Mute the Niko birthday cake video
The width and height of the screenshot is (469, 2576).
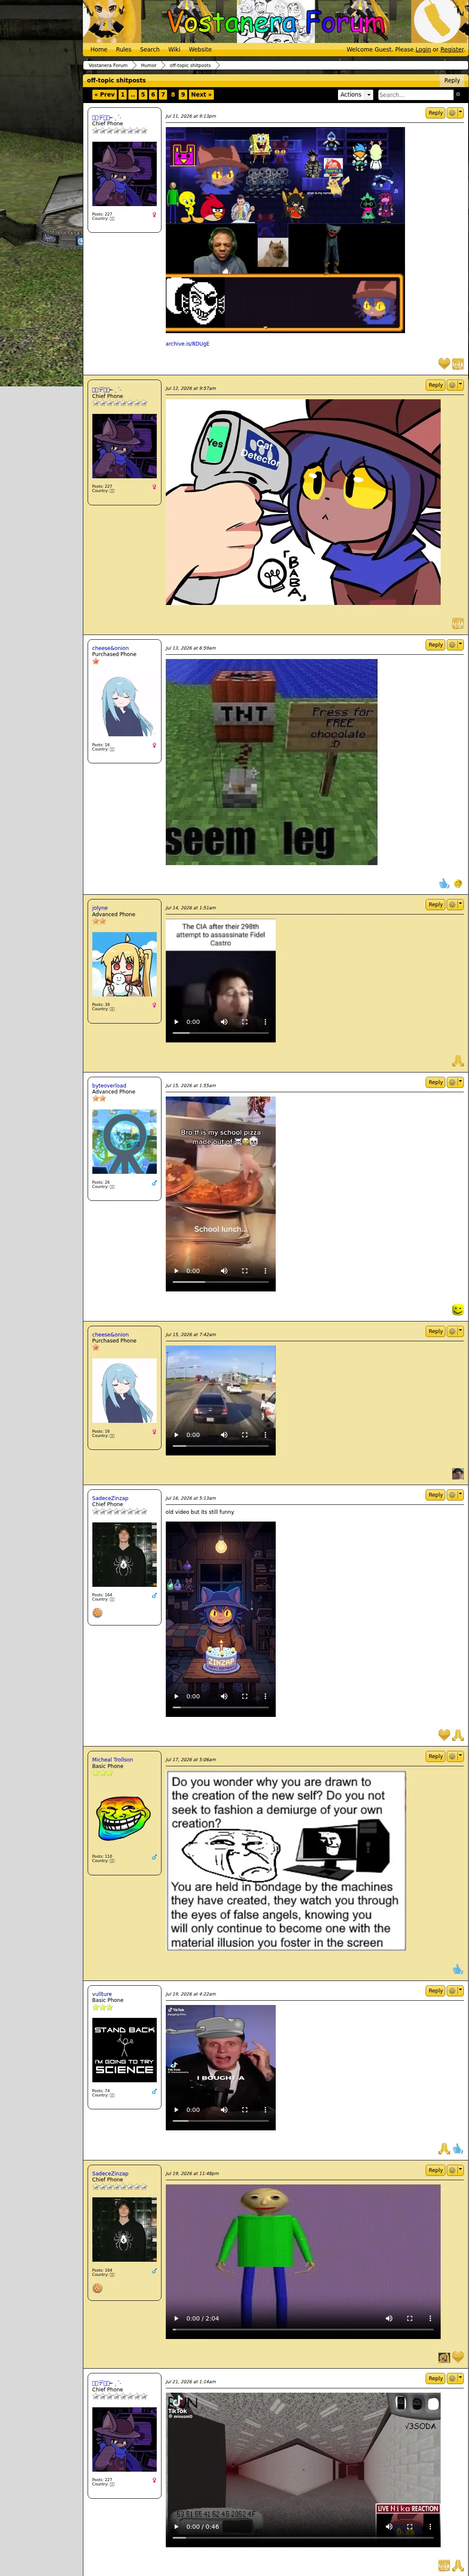click(x=224, y=1695)
